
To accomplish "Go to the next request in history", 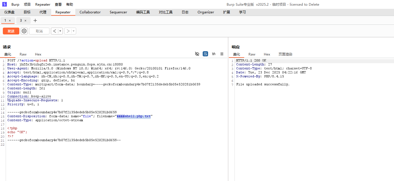I will tap(68, 31).
